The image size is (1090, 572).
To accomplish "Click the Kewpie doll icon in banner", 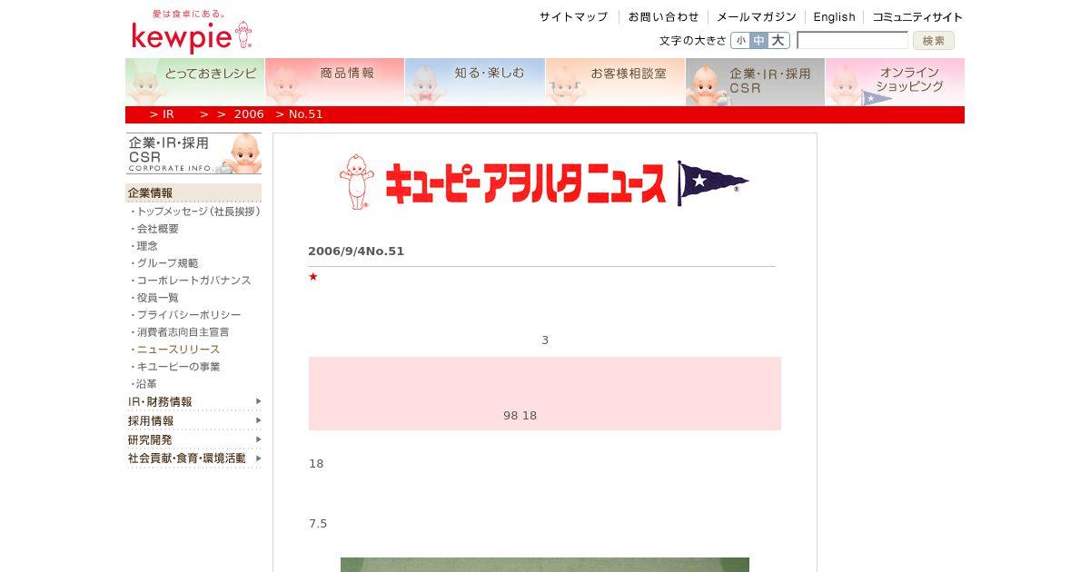I will pyautogui.click(x=356, y=182).
